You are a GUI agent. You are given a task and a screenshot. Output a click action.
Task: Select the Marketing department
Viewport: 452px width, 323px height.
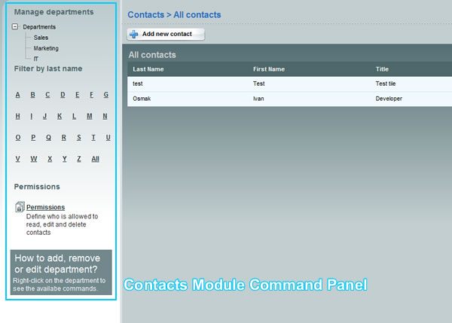(46, 48)
